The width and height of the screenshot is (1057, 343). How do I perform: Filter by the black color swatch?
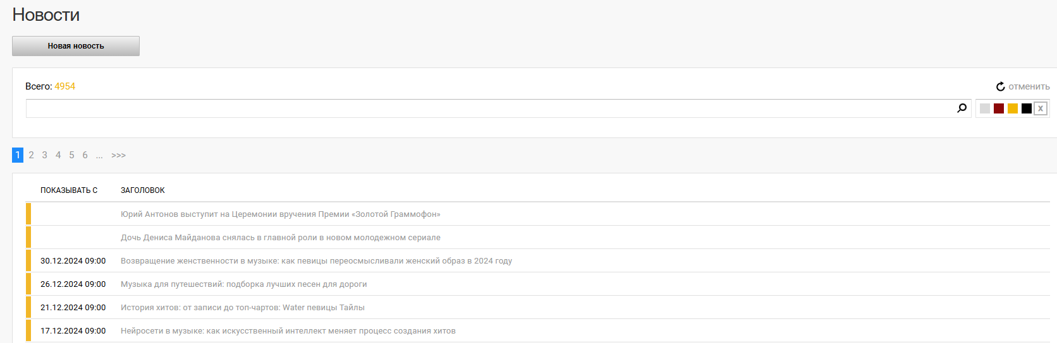(1027, 108)
